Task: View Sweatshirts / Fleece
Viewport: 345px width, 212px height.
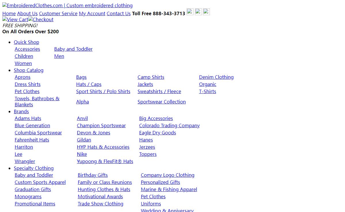Action: [159, 91]
